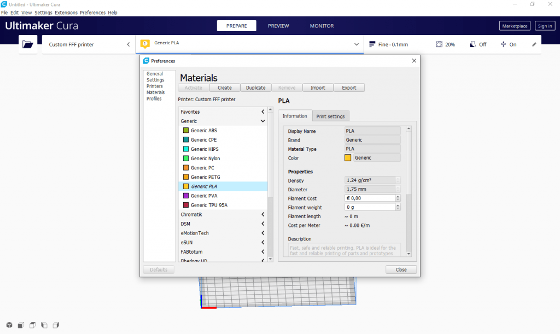
Task: Click the pencil edit print settings icon
Action: (534, 44)
